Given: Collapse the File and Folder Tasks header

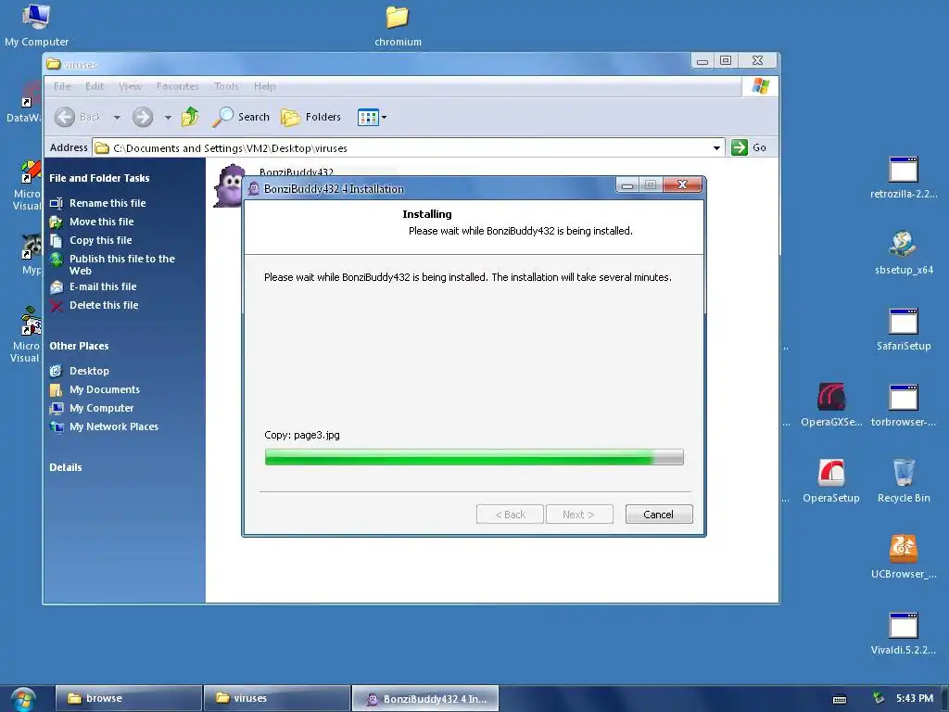Looking at the screenshot, I should (x=99, y=178).
